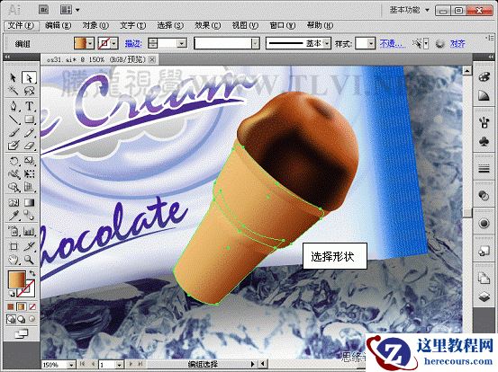
Task: Open the brush definition dropdown
Action: (255, 43)
